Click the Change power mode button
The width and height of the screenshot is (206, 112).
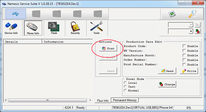tap(167, 84)
